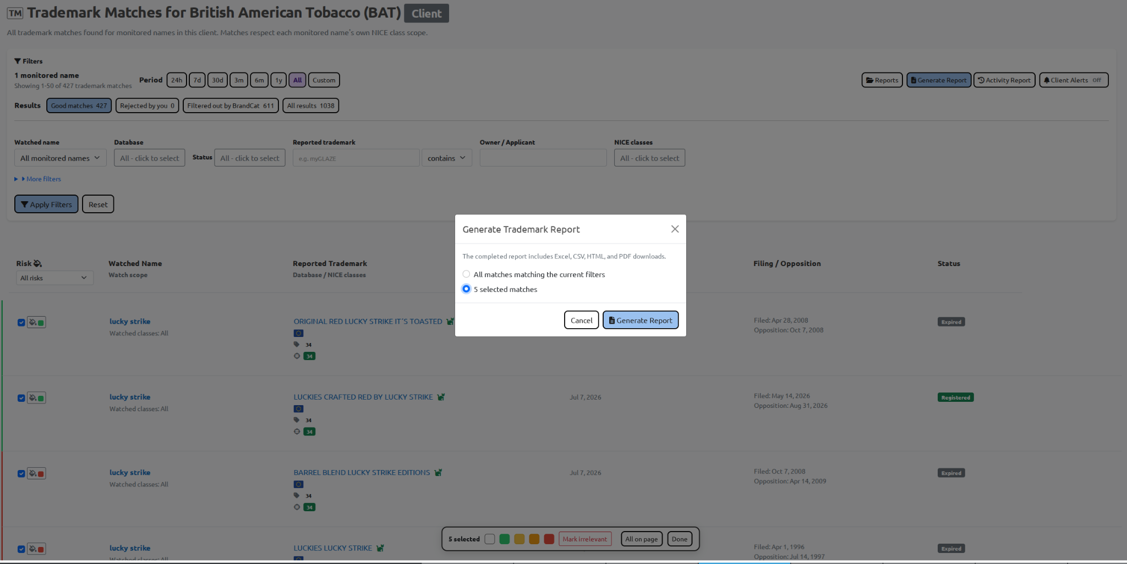Viewport: 1127px width, 564px height.
Task: Uncheck the LUCKIES LUCKY STRIKE row checkbox
Action: 21,549
